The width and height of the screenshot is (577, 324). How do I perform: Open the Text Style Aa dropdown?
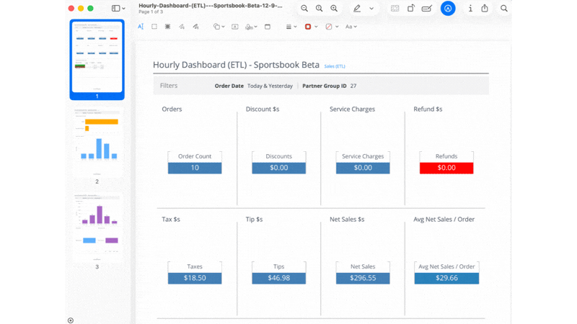tap(351, 27)
